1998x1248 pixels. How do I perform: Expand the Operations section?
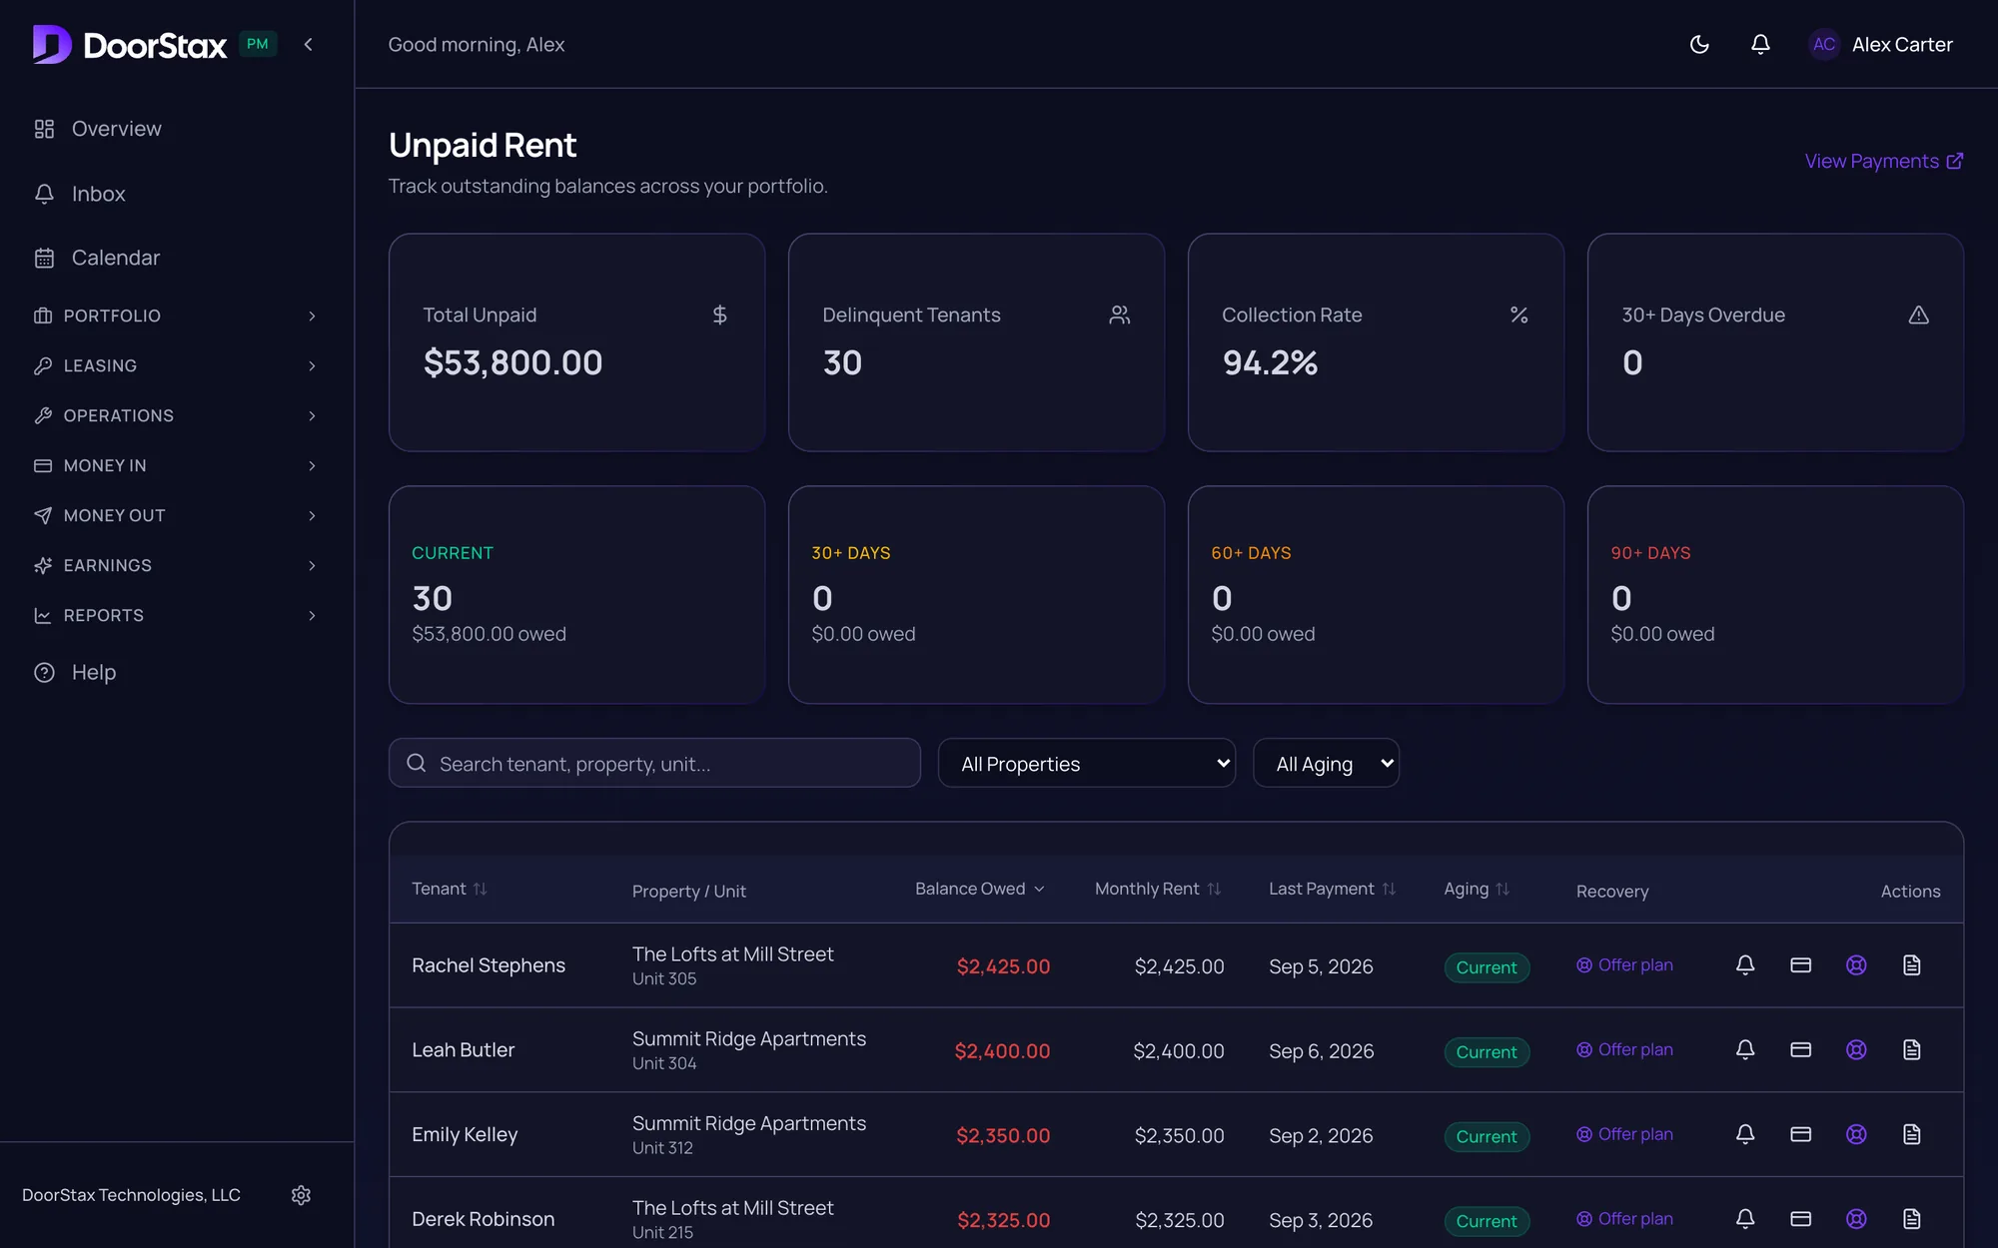[177, 415]
